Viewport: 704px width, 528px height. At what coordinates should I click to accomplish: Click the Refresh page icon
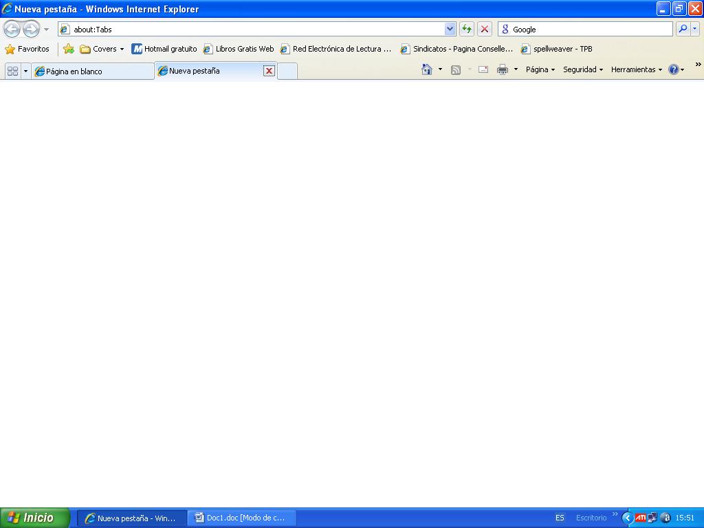point(467,29)
